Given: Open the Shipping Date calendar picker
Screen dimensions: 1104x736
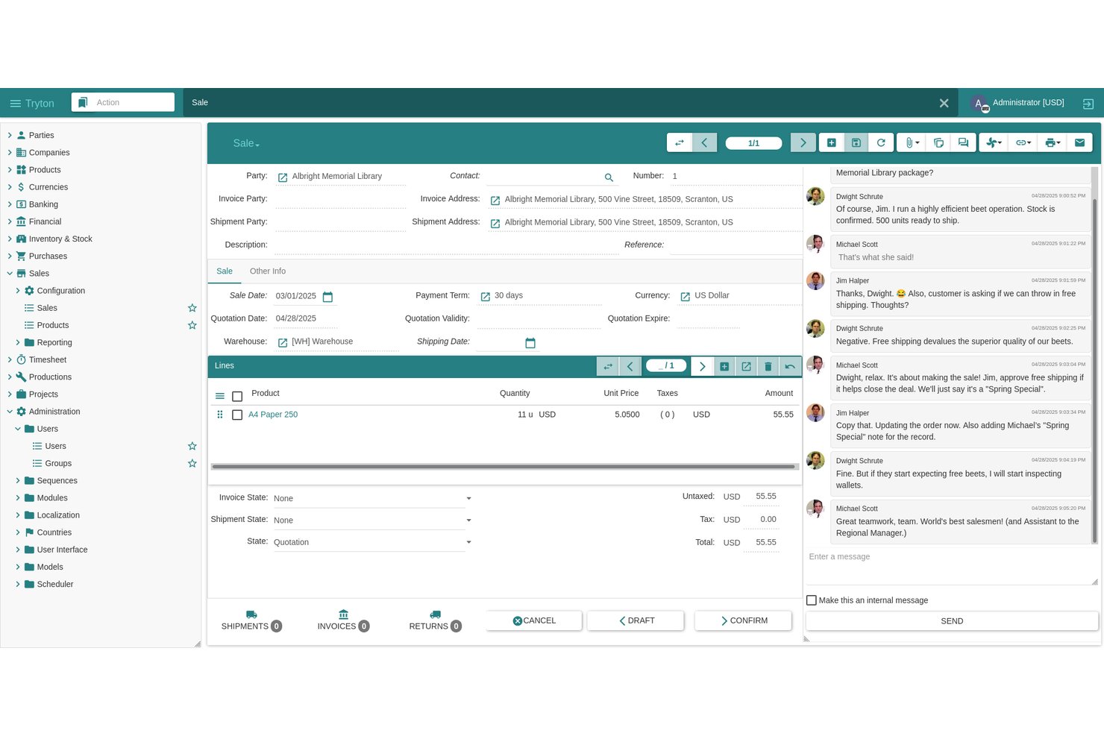Looking at the screenshot, I should (x=530, y=343).
